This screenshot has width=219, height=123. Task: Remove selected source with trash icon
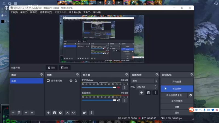coord(54,113)
